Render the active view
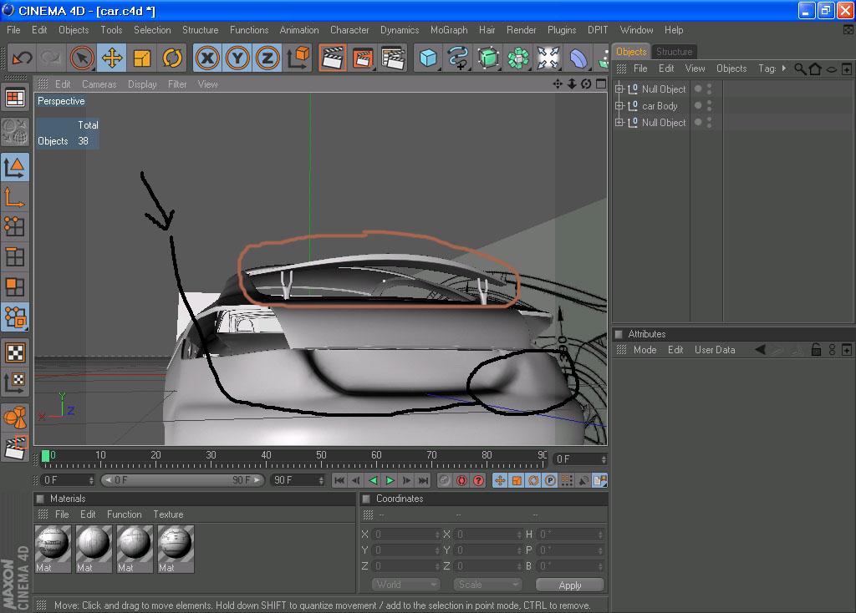 tap(333, 58)
